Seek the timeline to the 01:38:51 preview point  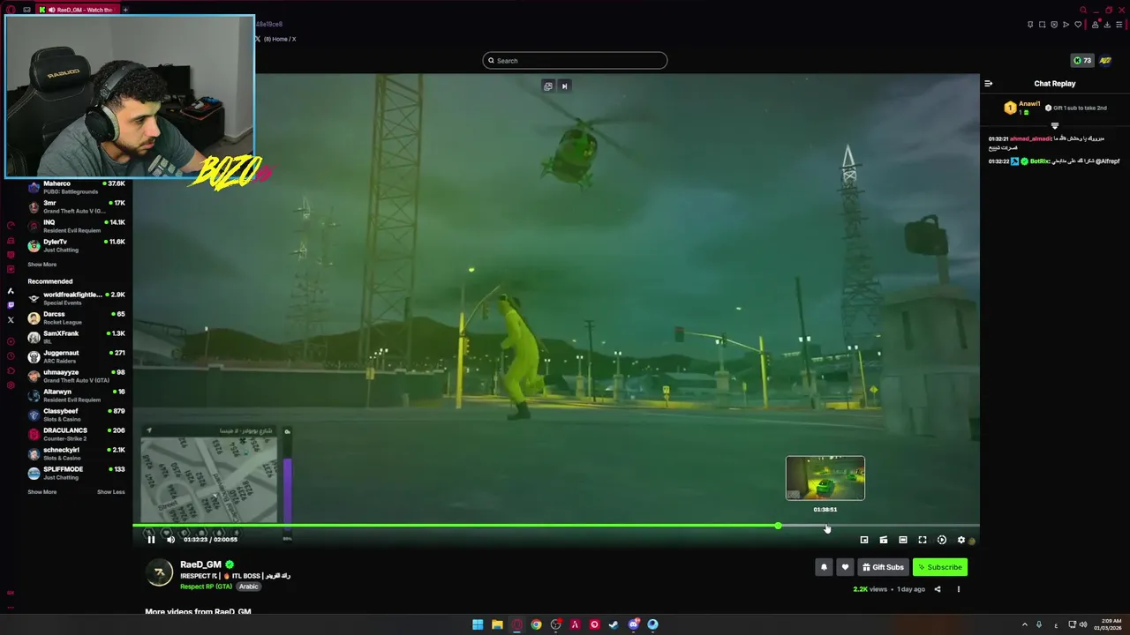click(x=825, y=526)
